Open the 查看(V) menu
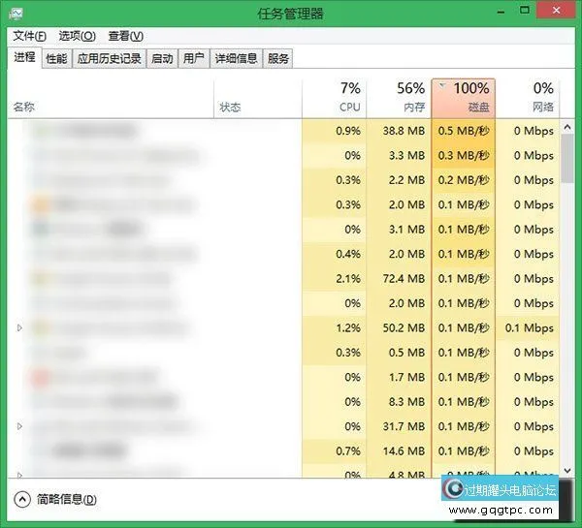The height and width of the screenshot is (528, 582). 126,36
